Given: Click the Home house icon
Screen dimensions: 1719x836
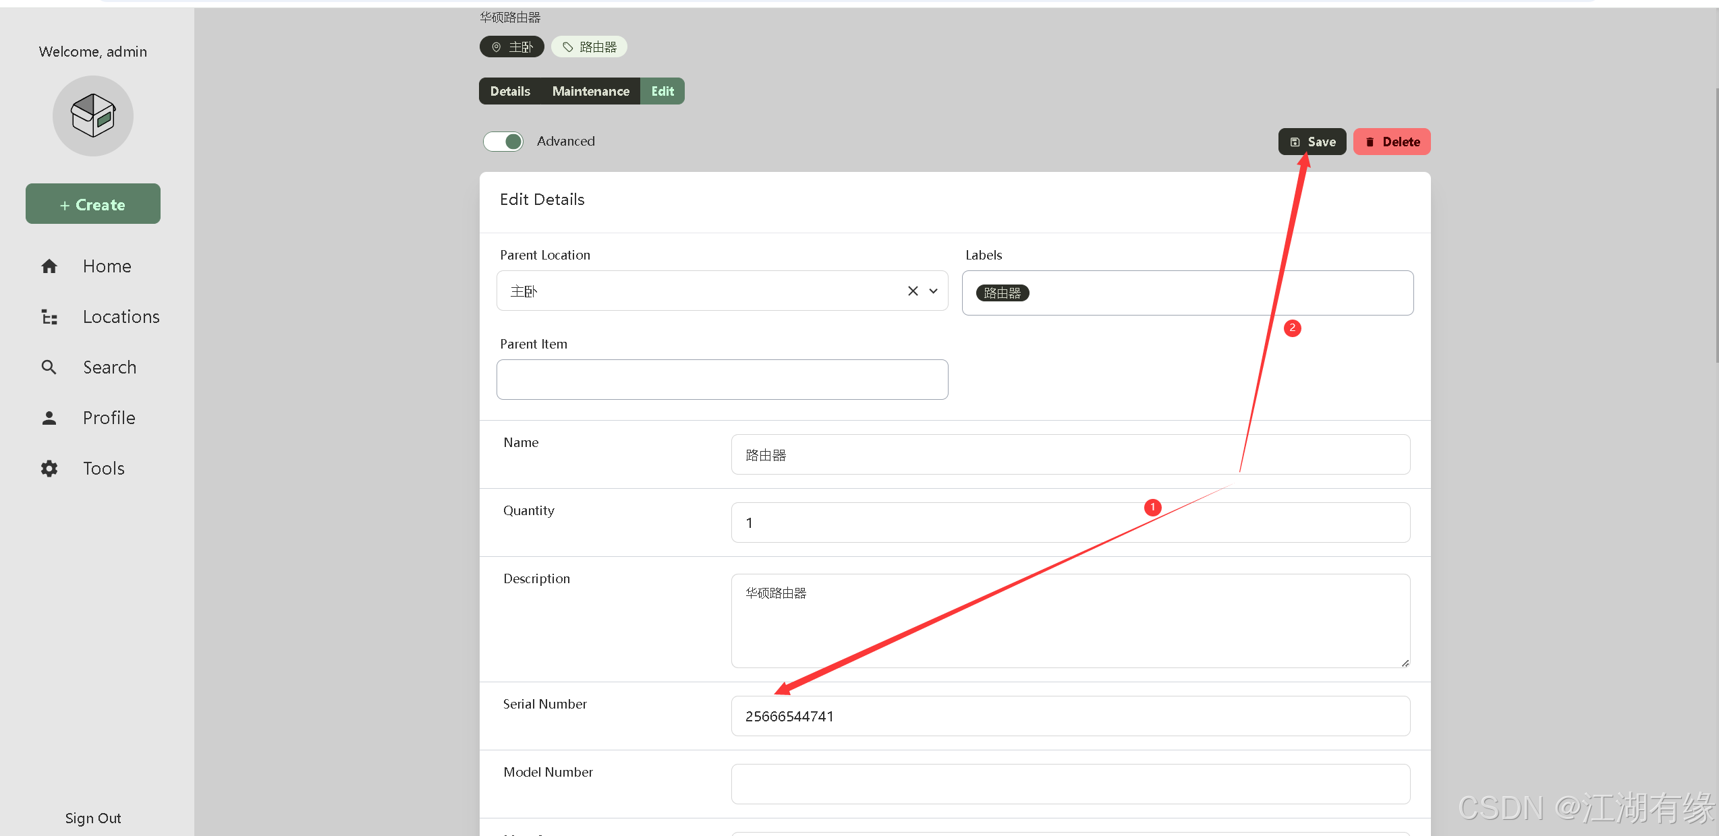Looking at the screenshot, I should [x=49, y=266].
